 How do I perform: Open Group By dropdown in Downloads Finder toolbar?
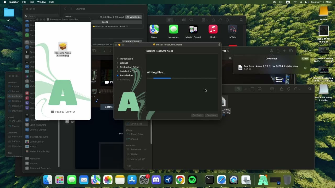273,89
